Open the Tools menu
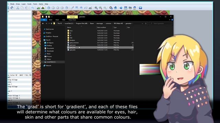The width and height of the screenshot is (220, 123). pyautogui.click(x=35, y=4)
